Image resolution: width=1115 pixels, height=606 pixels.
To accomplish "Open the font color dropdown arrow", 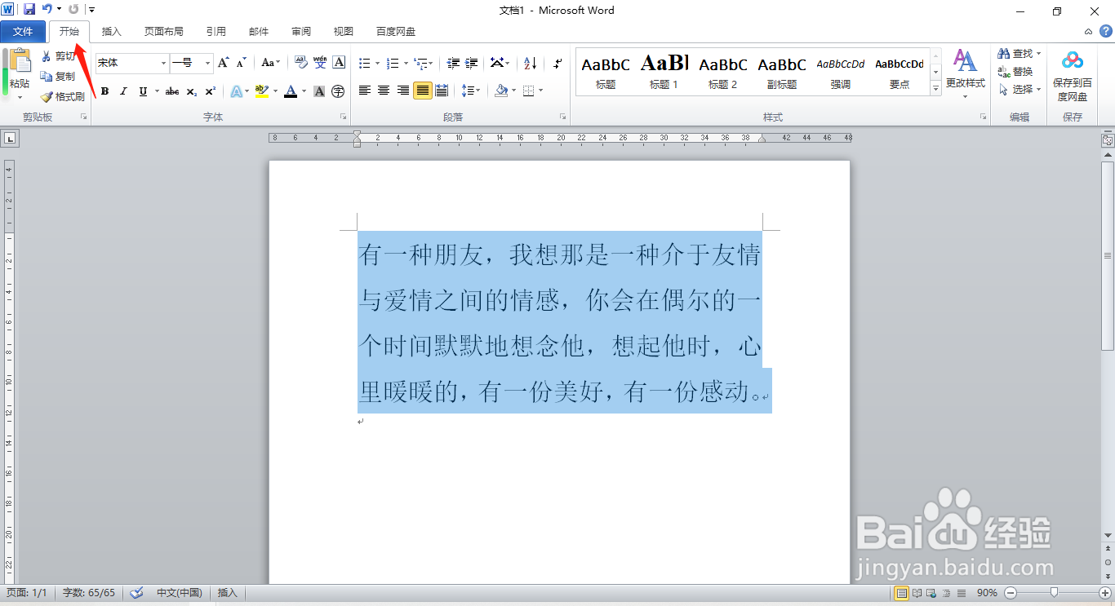I will (304, 91).
